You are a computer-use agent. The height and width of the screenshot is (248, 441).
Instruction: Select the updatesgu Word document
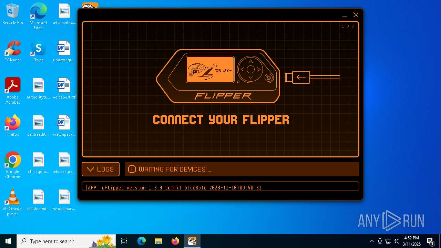point(64,52)
